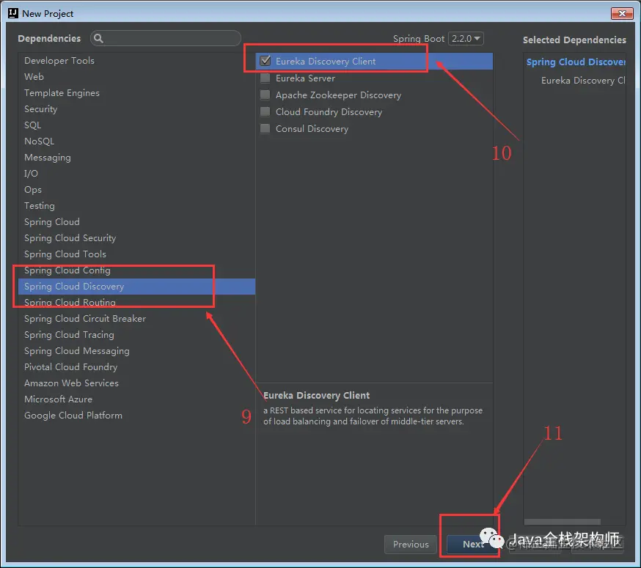Viewport: 641px width, 568px height.
Task: Select the I/O category
Action: [x=136, y=173]
